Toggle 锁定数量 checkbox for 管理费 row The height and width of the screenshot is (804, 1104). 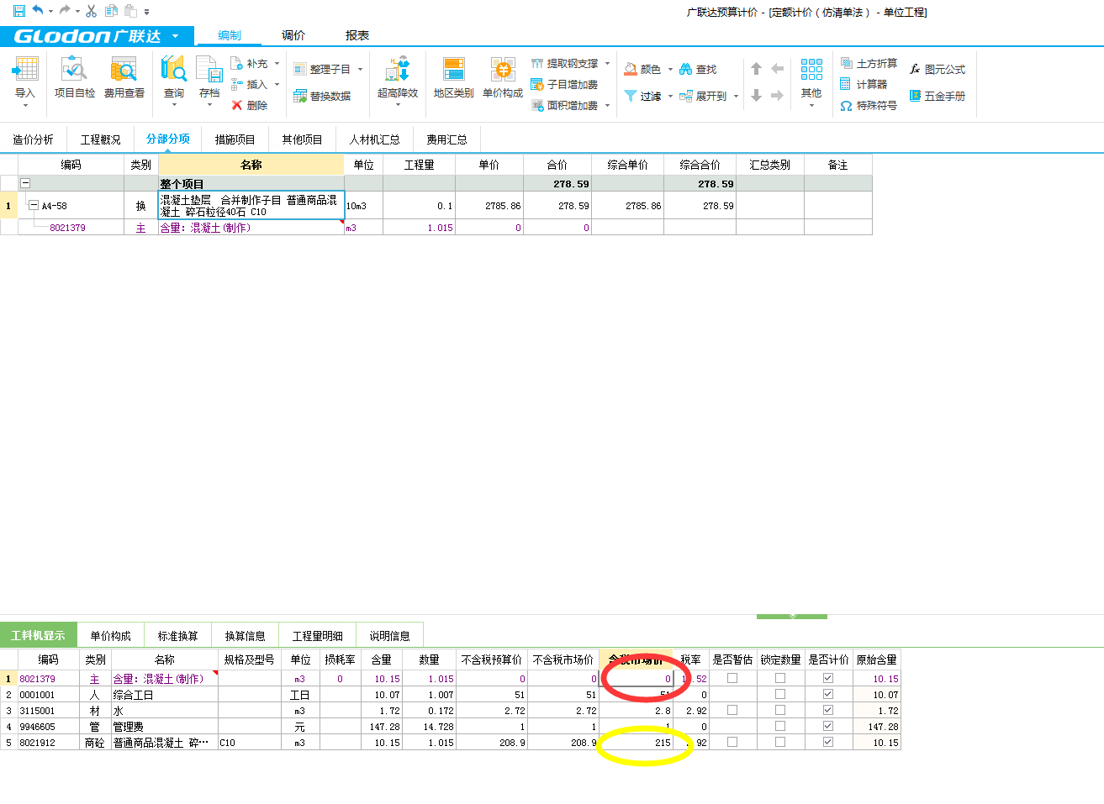780,726
